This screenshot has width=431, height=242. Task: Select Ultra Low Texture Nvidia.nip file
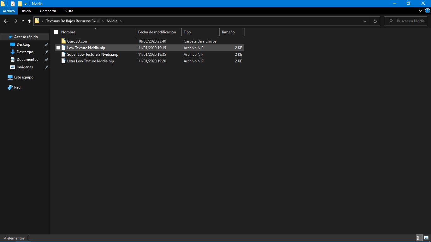pyautogui.click(x=91, y=61)
